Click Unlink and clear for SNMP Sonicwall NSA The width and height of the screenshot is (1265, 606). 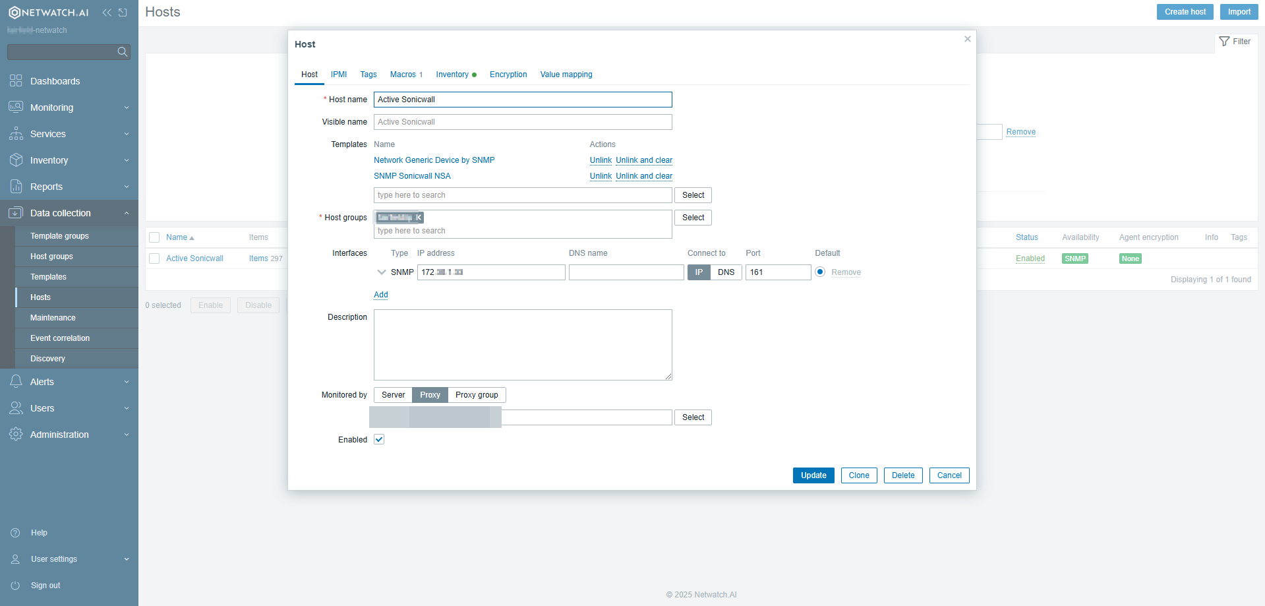(x=644, y=176)
